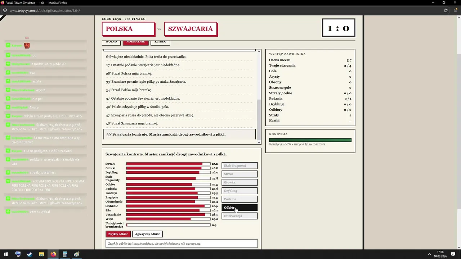Viewport: 461px width, 259px height.
Task: Click the Asysty stat row
Action: click(310, 77)
